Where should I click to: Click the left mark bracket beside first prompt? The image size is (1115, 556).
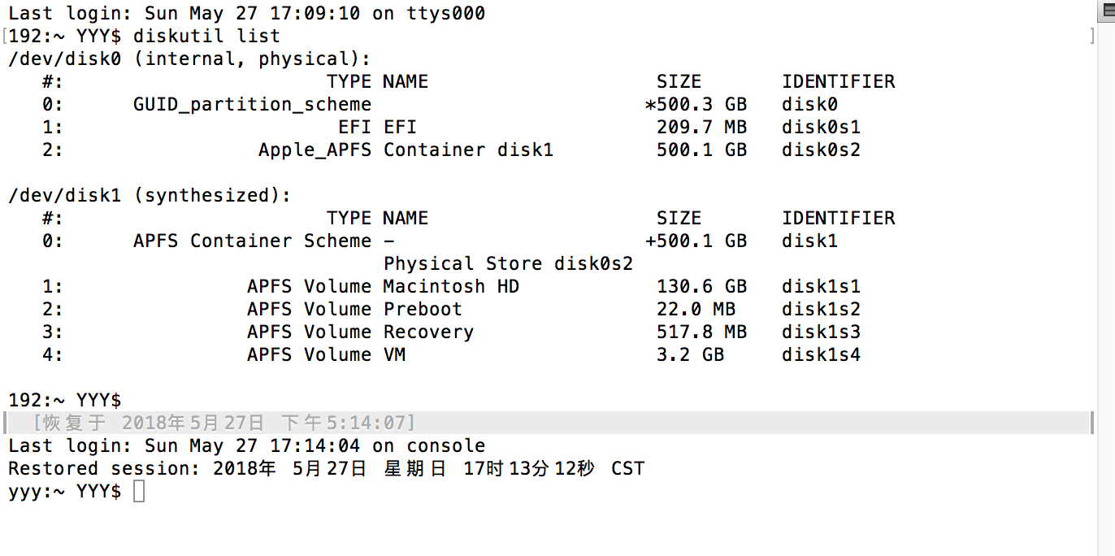tap(5, 37)
